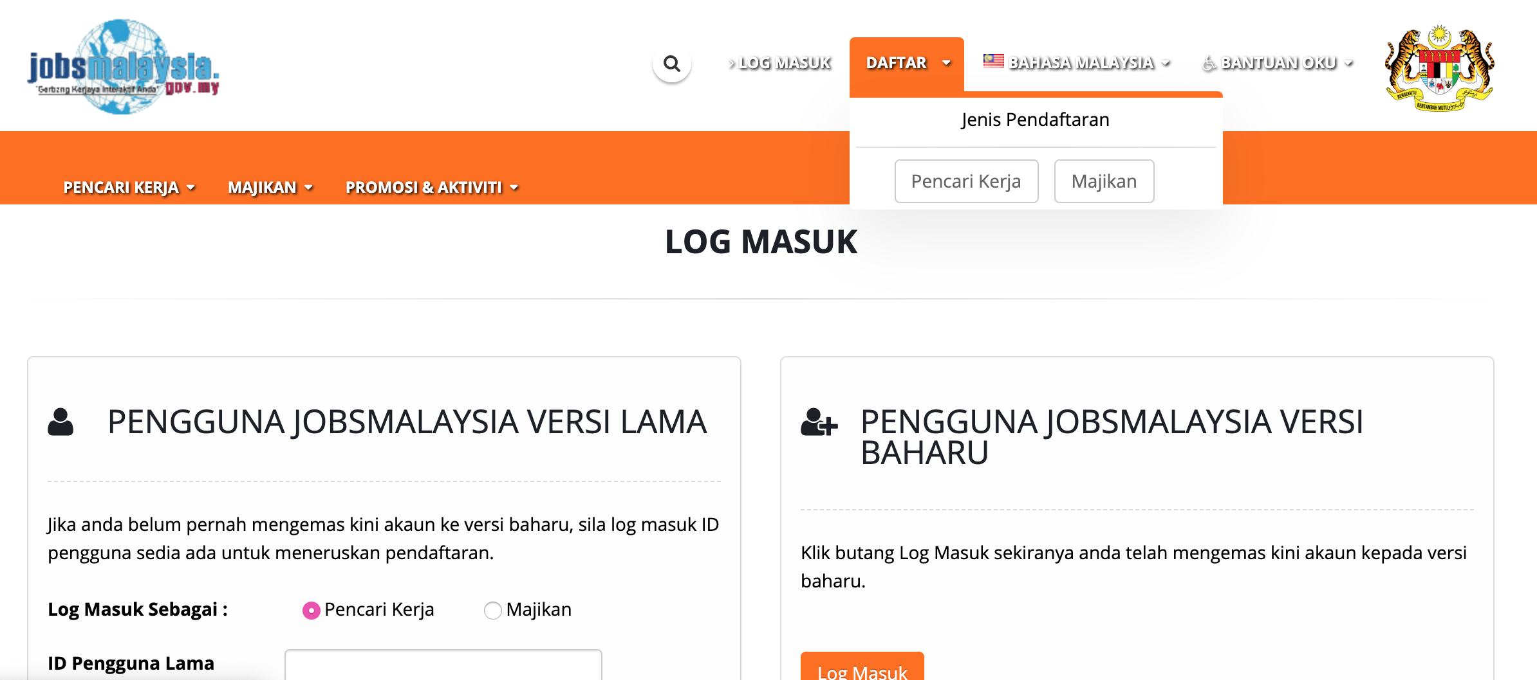Click PENGGUNA JOBSMALAYSIA VERSI LAMA heading
The width and height of the screenshot is (1537, 680).
pos(407,422)
